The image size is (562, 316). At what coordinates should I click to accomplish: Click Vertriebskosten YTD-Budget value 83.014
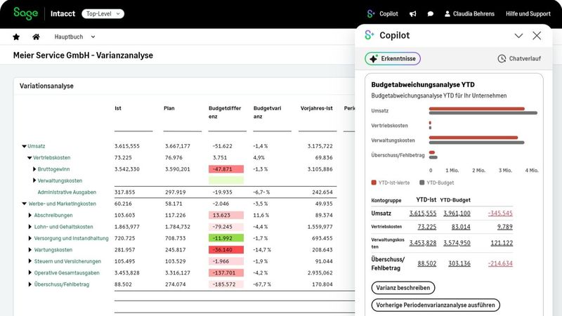[x=461, y=227]
